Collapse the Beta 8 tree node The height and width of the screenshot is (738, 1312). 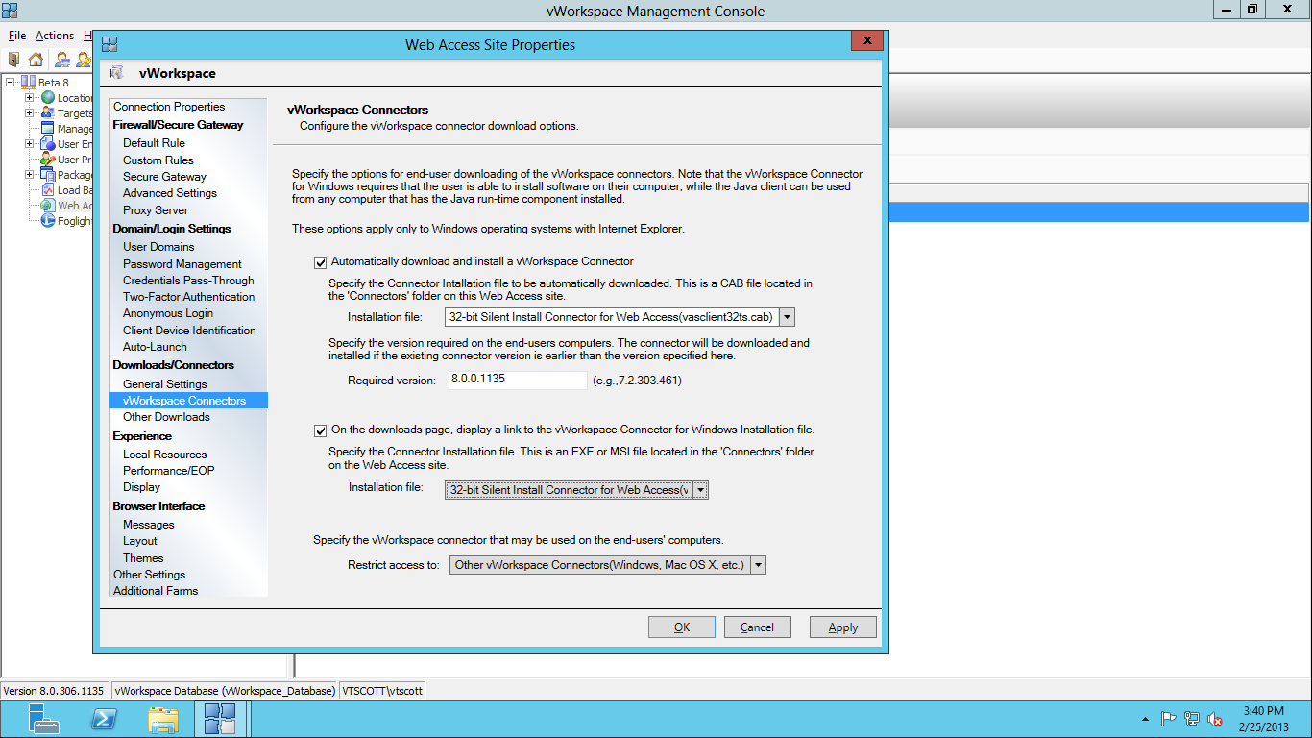pos(11,82)
